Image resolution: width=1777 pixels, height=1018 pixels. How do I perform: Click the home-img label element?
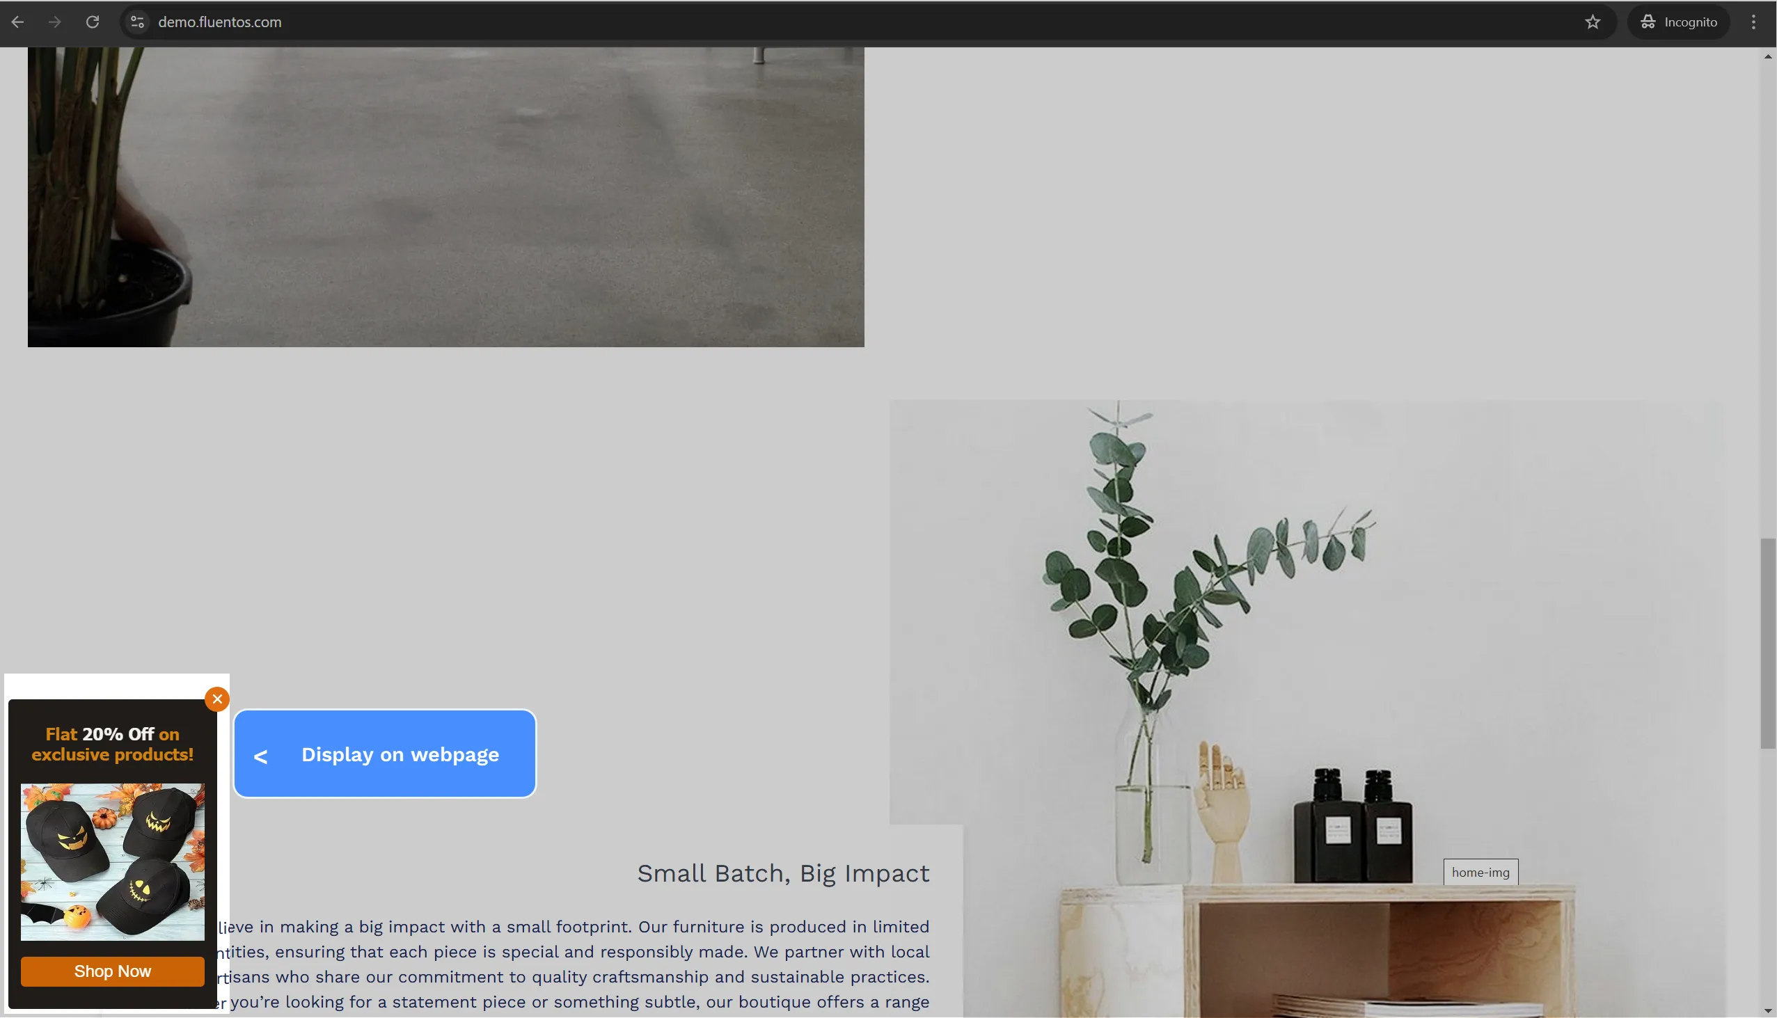[1480, 871]
